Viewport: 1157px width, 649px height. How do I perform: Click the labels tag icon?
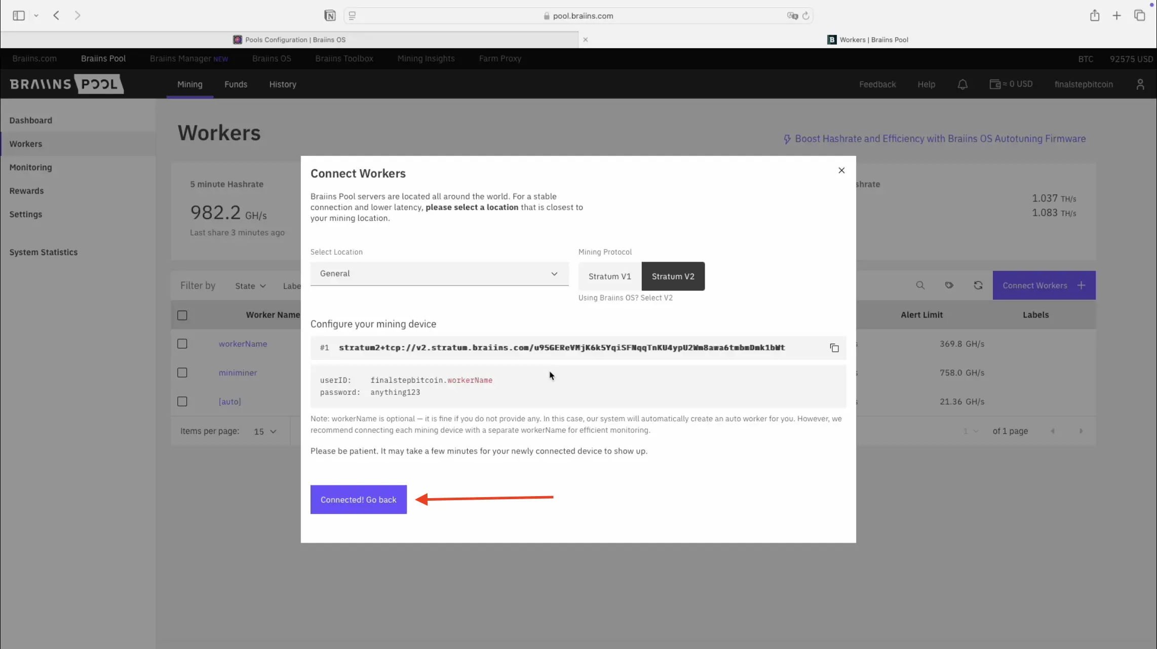[949, 286]
